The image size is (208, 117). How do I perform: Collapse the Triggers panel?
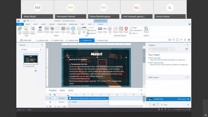pyautogui.click(x=185, y=45)
